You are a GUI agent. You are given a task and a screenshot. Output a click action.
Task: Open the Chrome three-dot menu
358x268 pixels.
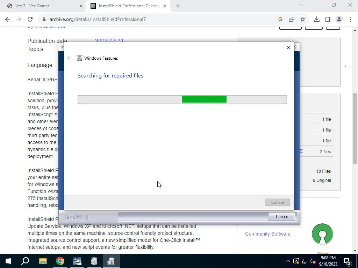pyautogui.click(x=350, y=20)
